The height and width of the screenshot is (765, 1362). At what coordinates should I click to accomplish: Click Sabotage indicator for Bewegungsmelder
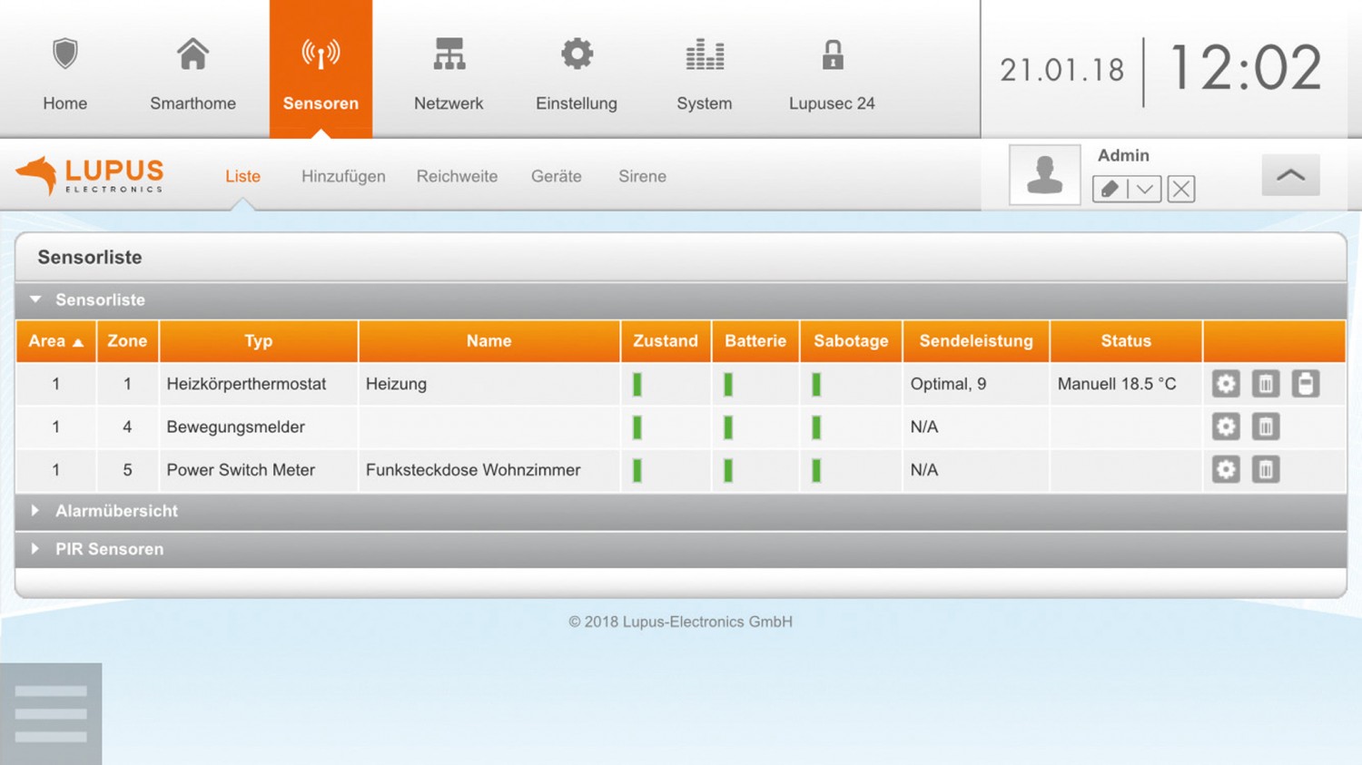[816, 427]
